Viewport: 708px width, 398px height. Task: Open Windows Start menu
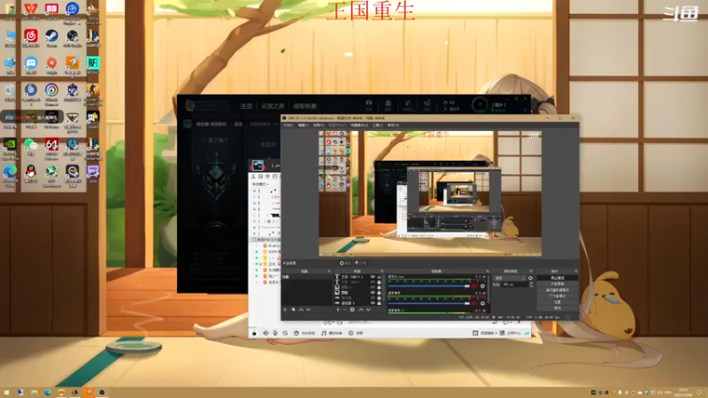click(x=6, y=393)
